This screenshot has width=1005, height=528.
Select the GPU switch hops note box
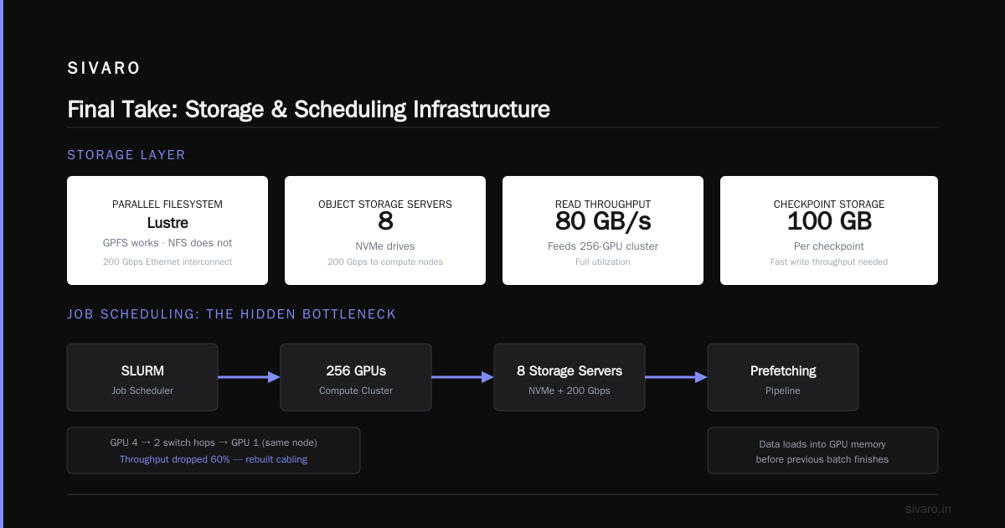pos(214,451)
